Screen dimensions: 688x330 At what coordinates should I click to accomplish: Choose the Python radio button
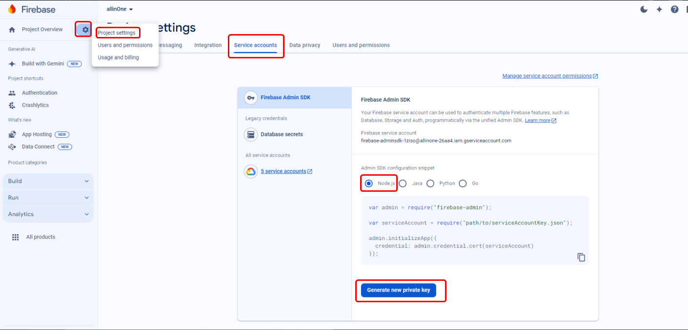[x=430, y=183]
